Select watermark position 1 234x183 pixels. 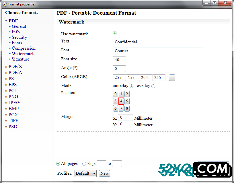(121, 94)
